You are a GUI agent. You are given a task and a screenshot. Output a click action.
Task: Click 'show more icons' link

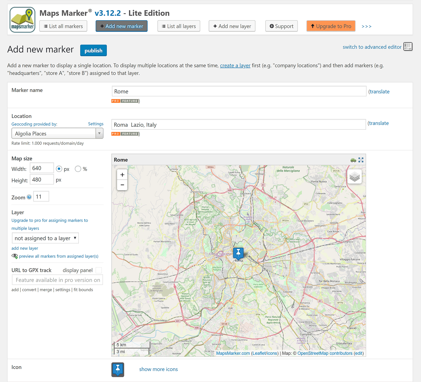(x=158, y=369)
